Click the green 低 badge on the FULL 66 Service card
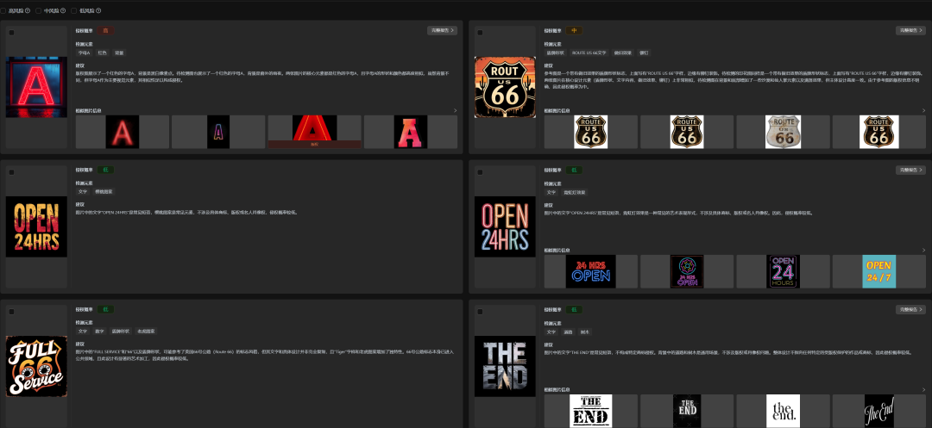Viewport: 932px width, 428px height. coord(105,309)
